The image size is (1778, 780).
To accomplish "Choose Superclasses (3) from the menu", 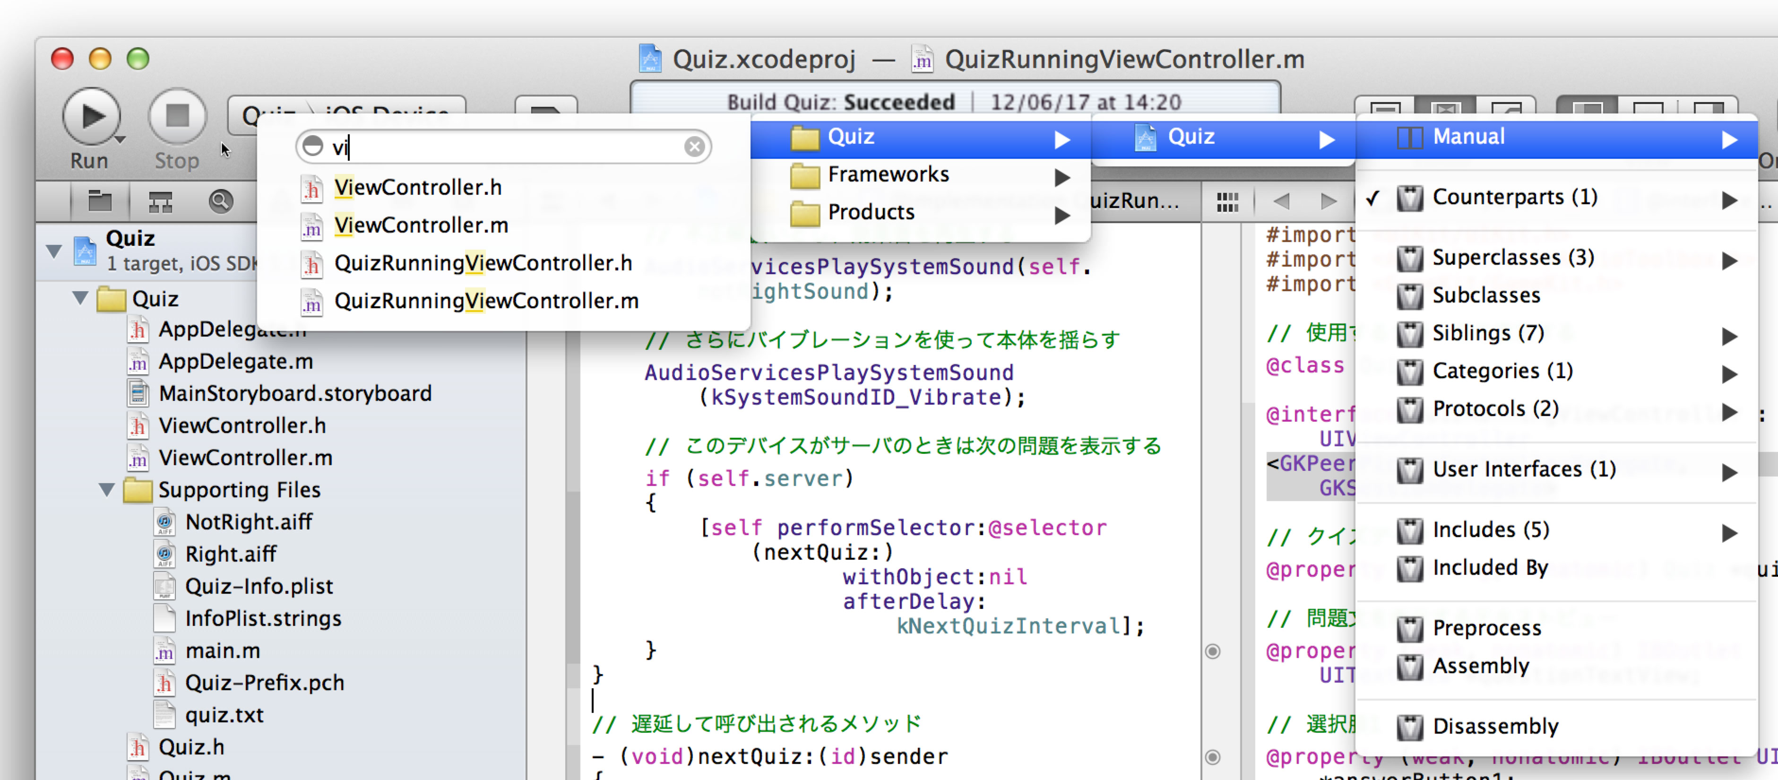I will (x=1513, y=258).
